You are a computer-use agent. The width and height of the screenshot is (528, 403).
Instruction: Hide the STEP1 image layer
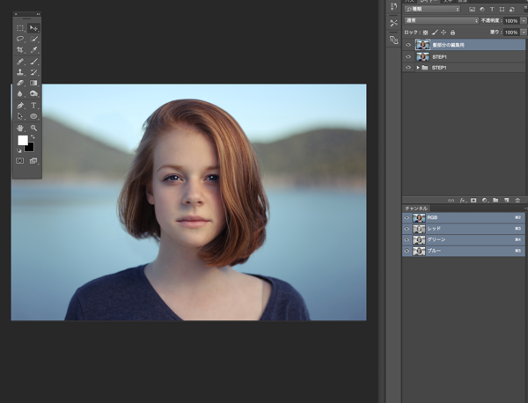[408, 57]
